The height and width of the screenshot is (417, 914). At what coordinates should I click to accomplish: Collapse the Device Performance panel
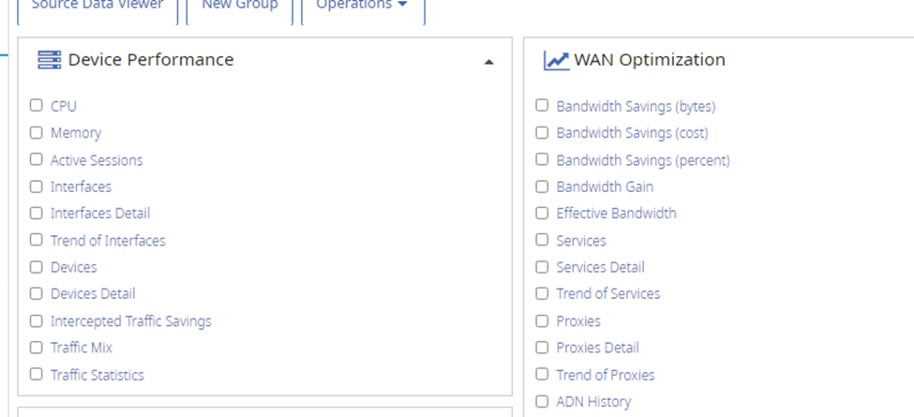click(x=488, y=62)
